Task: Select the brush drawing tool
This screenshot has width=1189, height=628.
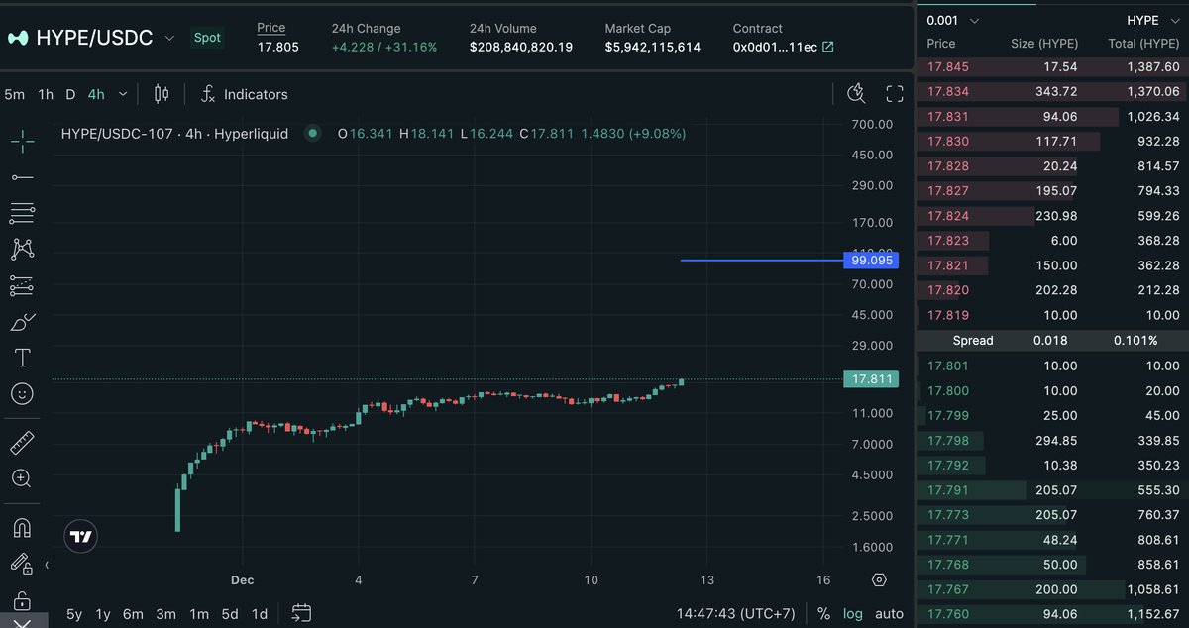Action: pos(22,322)
